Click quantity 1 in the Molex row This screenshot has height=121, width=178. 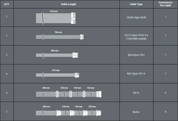point(7,112)
